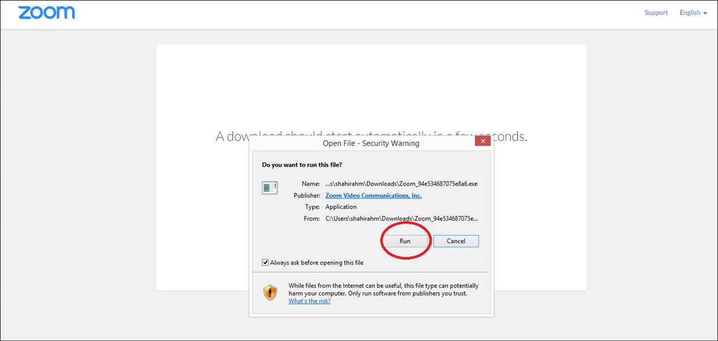Click the security shield warning icon

270,293
